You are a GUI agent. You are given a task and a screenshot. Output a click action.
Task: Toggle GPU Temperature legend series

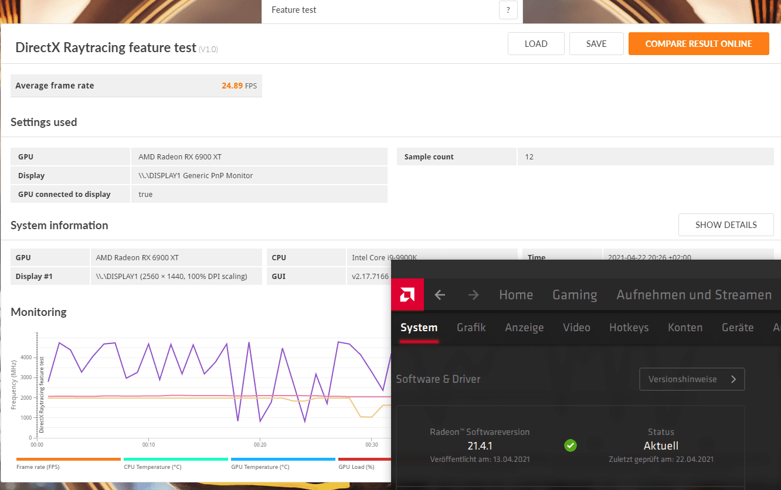pos(283,463)
